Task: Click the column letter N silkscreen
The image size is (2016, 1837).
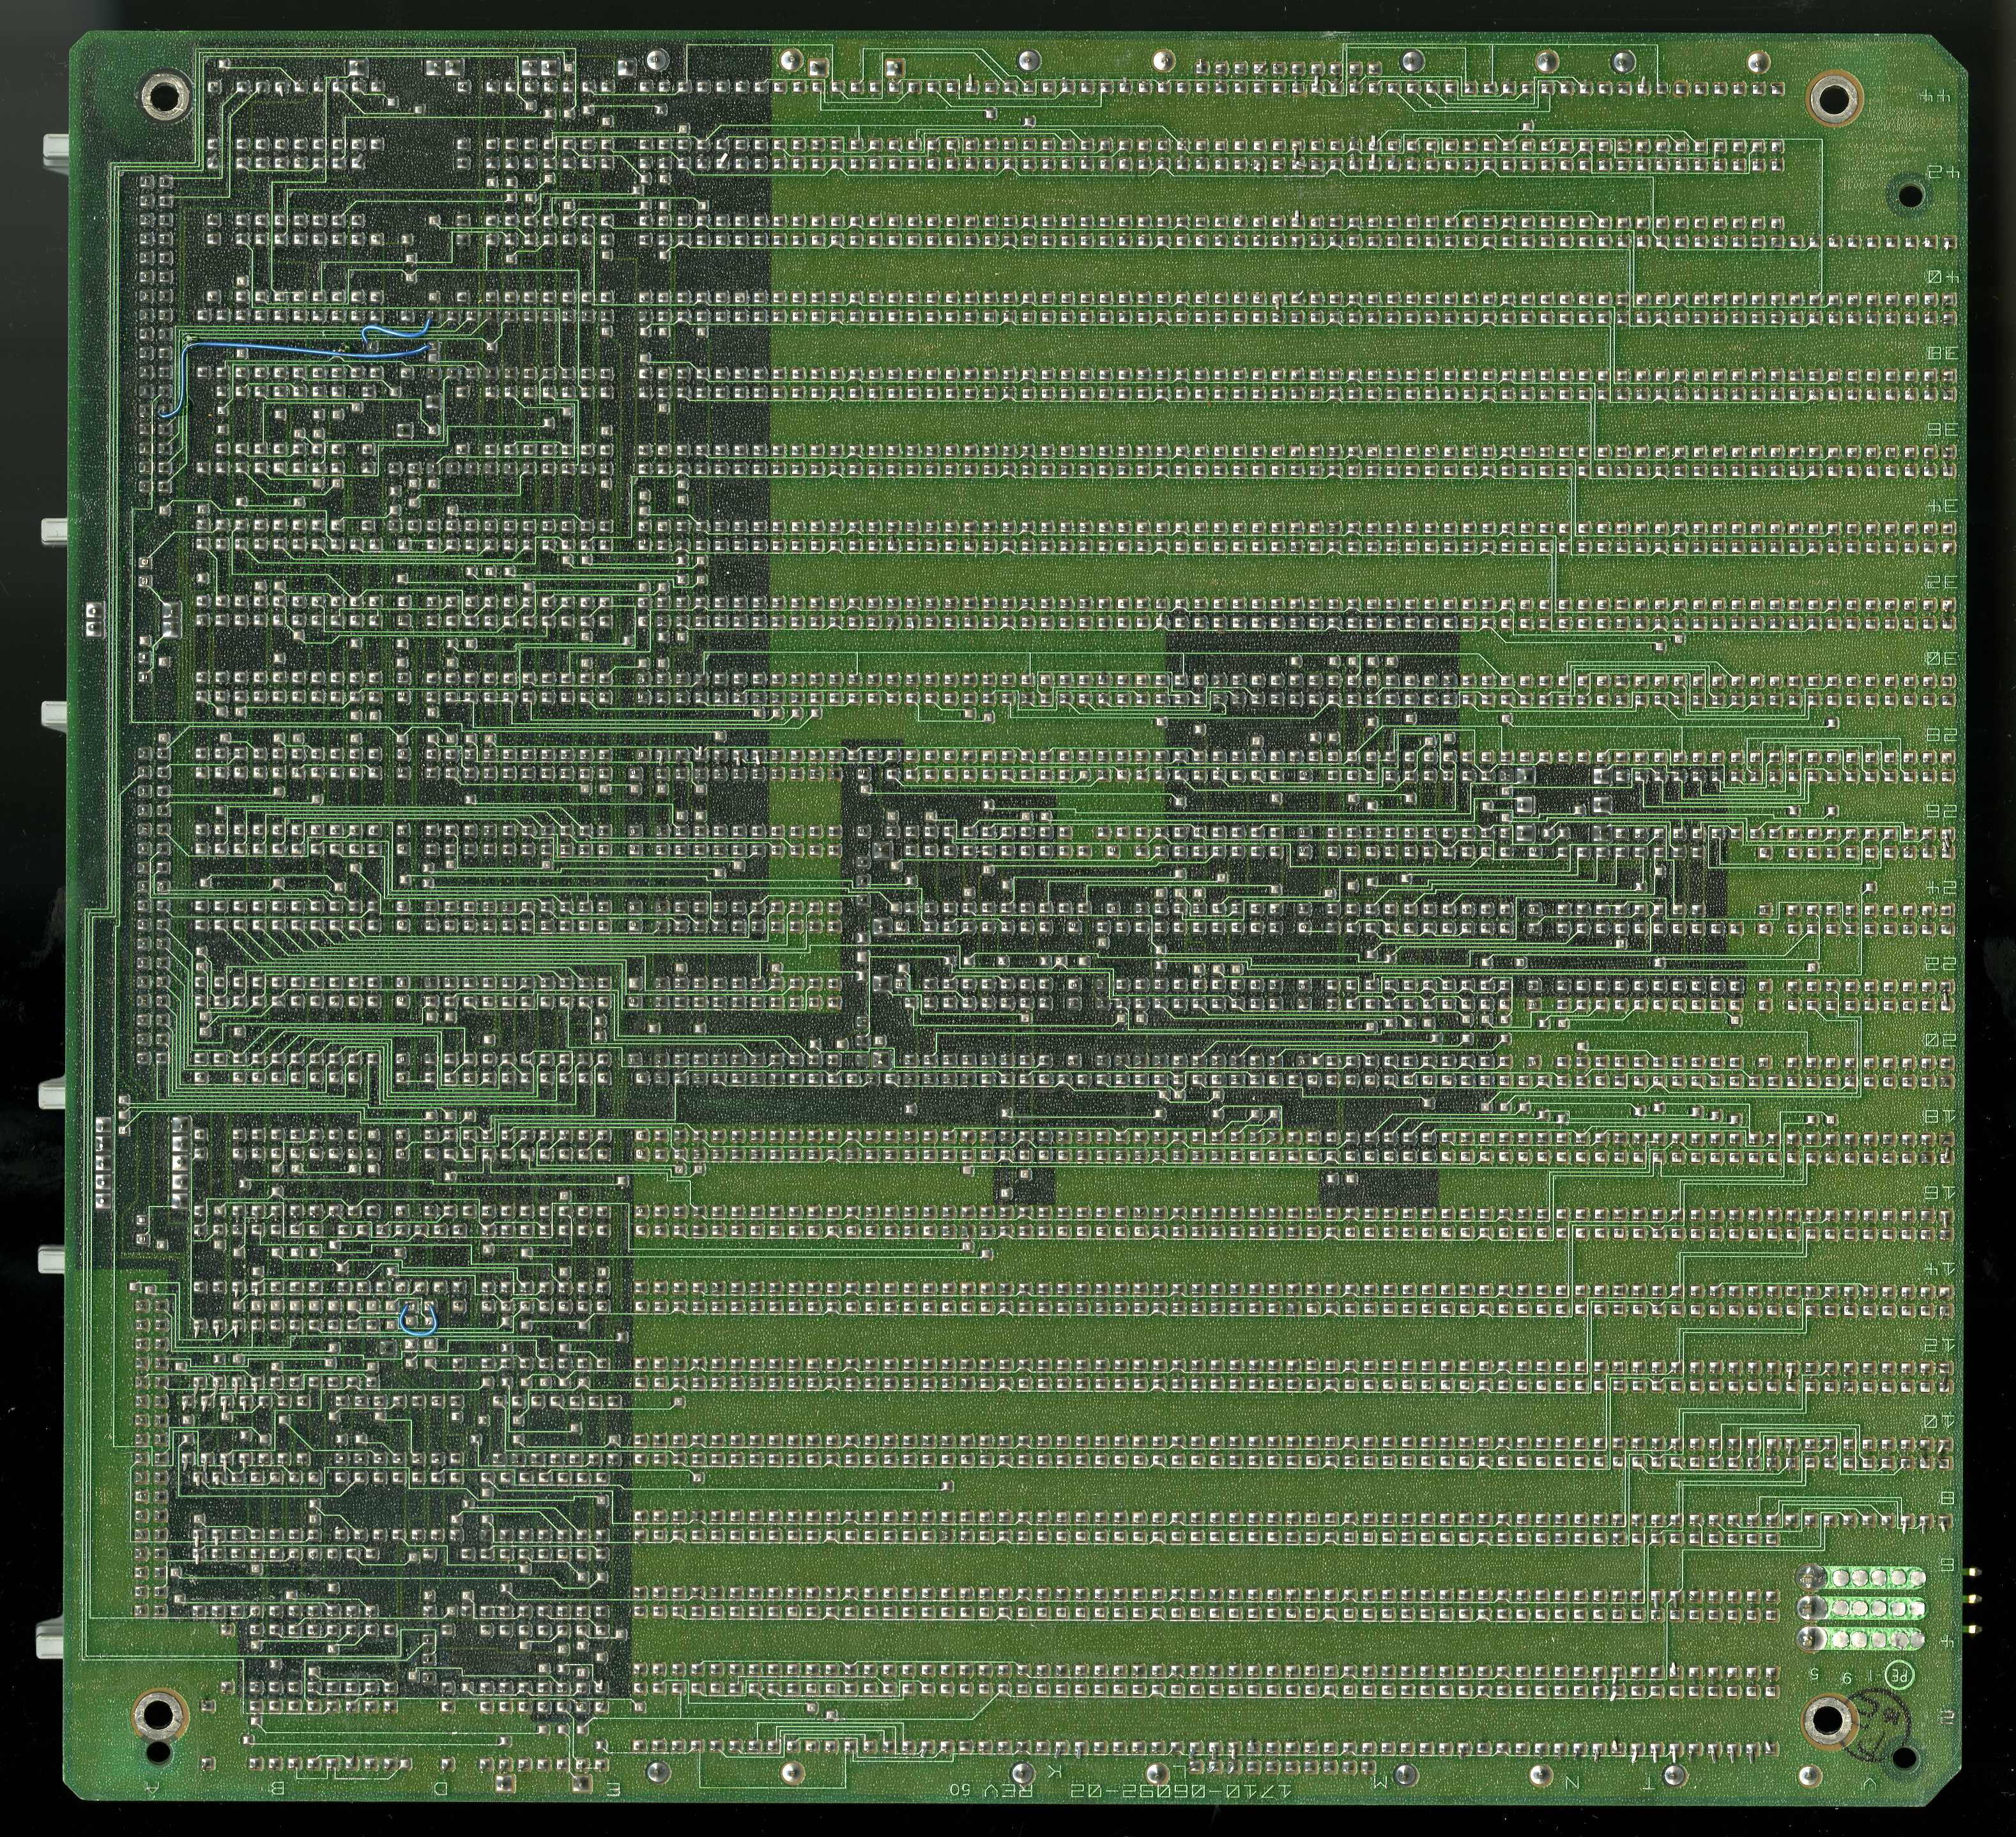Action: coord(1572,1782)
